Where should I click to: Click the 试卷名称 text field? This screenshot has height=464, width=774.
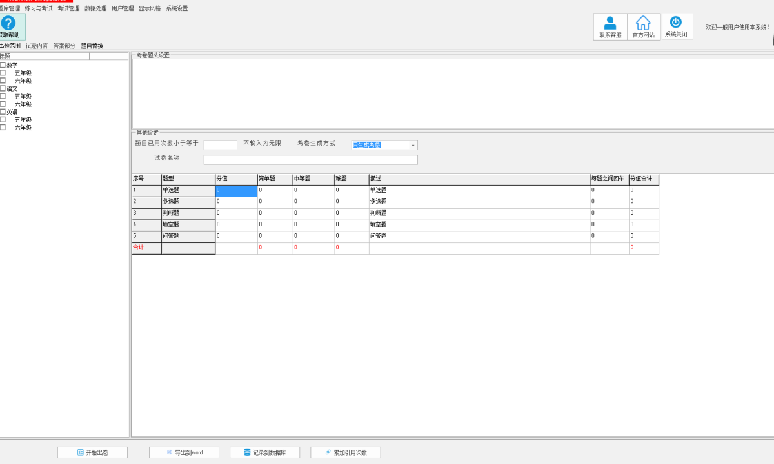click(x=310, y=160)
